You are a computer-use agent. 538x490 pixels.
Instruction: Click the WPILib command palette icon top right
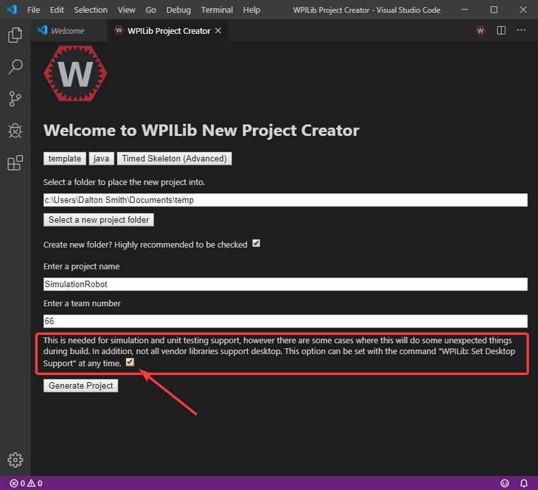click(x=480, y=30)
